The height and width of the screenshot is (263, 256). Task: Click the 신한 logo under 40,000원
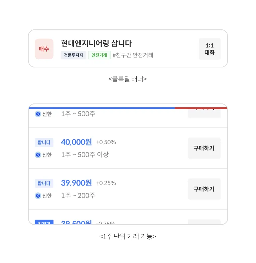coord(38,155)
